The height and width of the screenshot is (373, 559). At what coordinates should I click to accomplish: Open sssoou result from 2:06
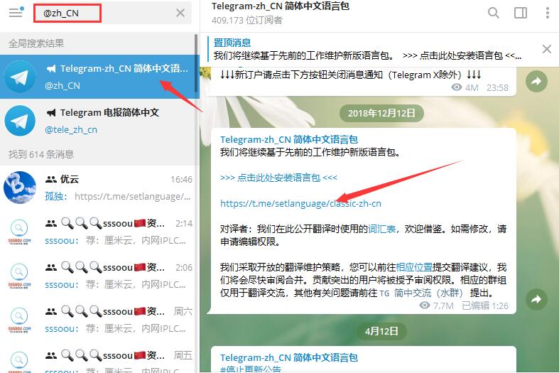click(x=97, y=276)
